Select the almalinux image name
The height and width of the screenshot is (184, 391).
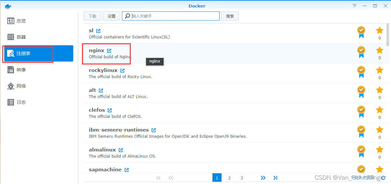tap(102, 150)
